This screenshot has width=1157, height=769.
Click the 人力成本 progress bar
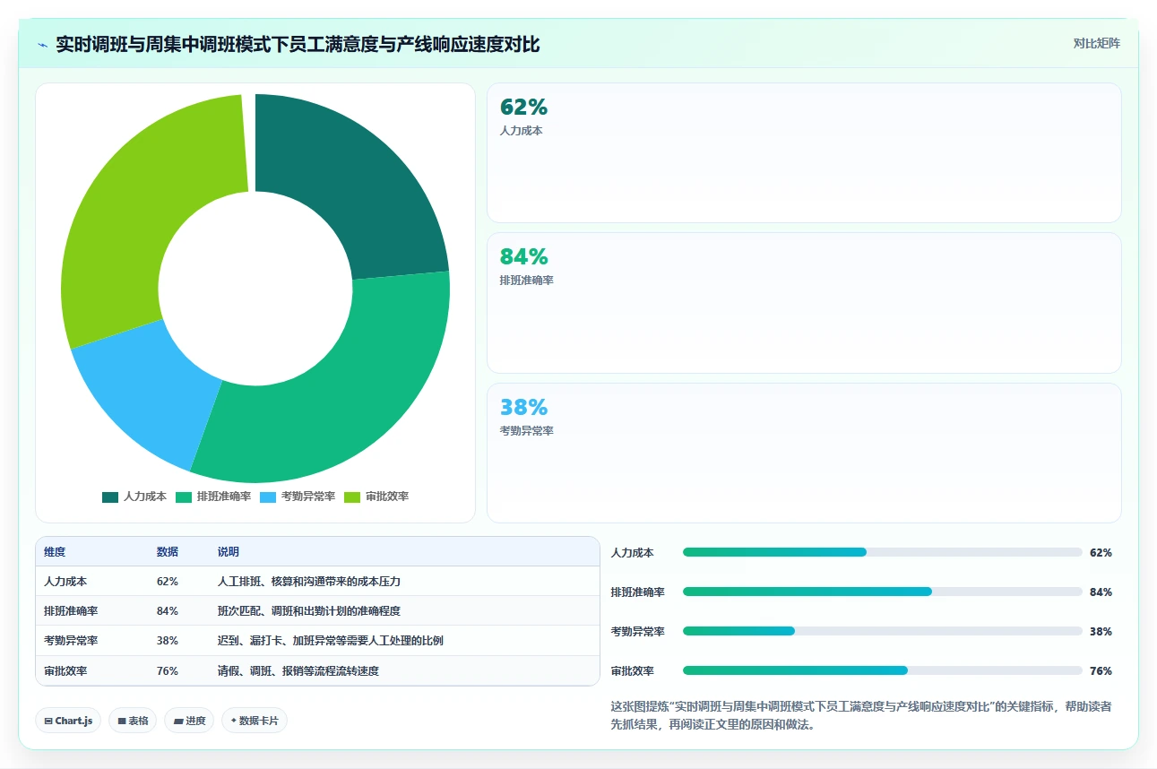(x=883, y=552)
